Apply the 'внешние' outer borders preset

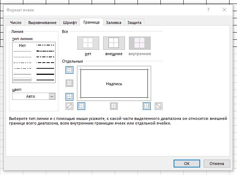click(114, 43)
